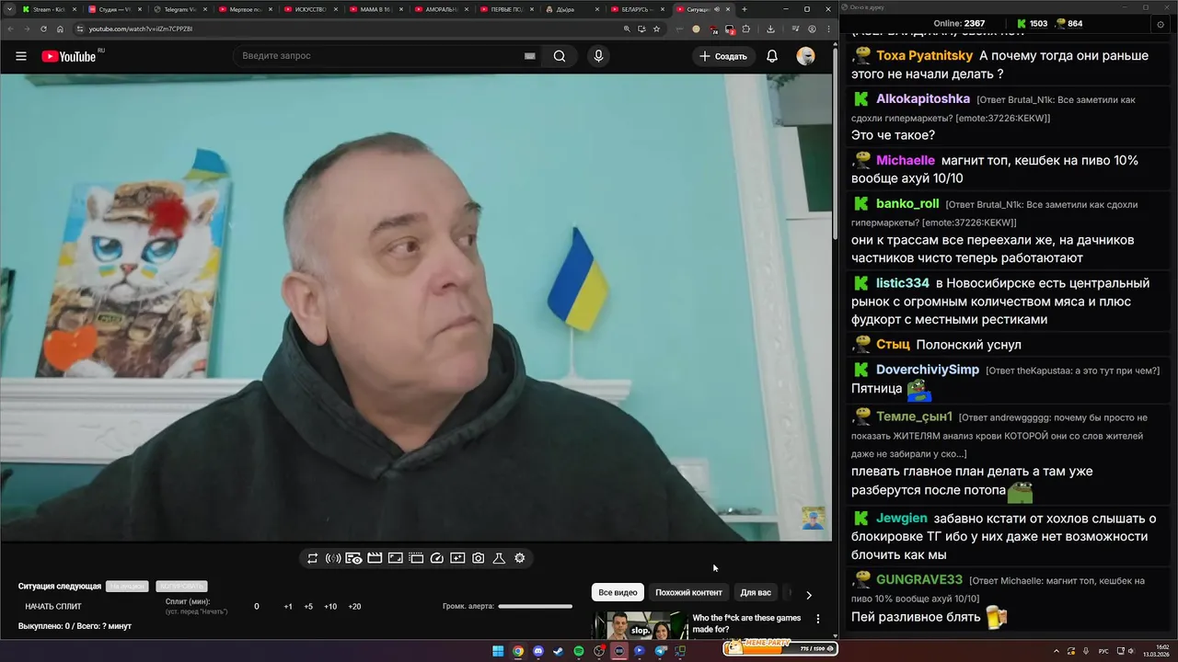This screenshot has height=662, width=1178.
Task: Click username 'GUNGRAVE33' in chat
Action: tap(919, 579)
